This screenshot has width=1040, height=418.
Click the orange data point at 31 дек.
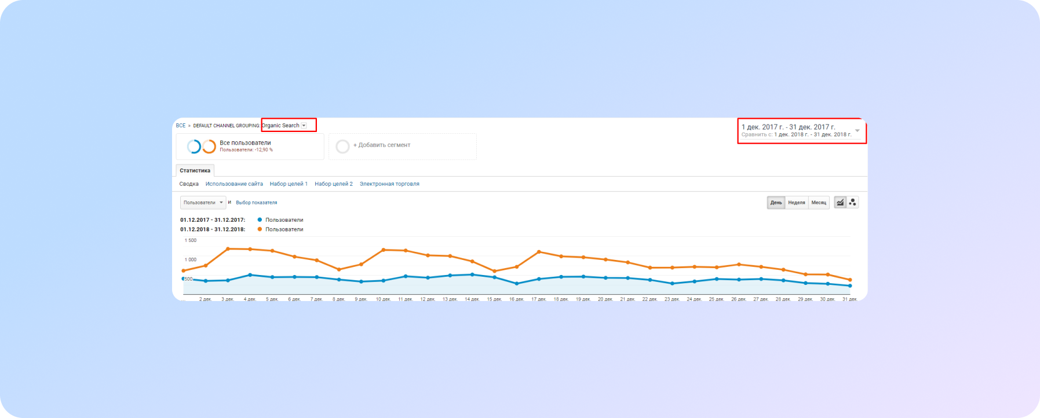coord(850,280)
